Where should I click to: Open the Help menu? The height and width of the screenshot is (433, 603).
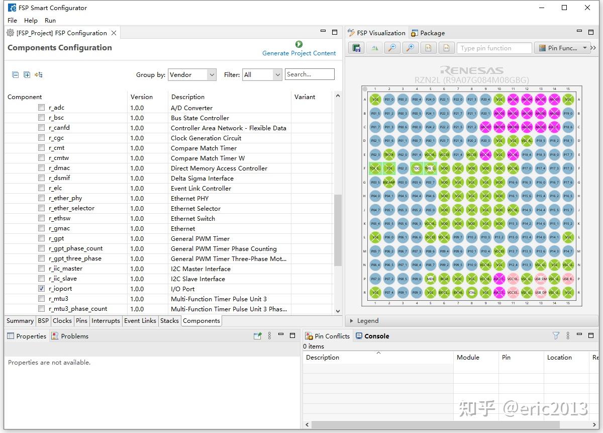(31, 20)
